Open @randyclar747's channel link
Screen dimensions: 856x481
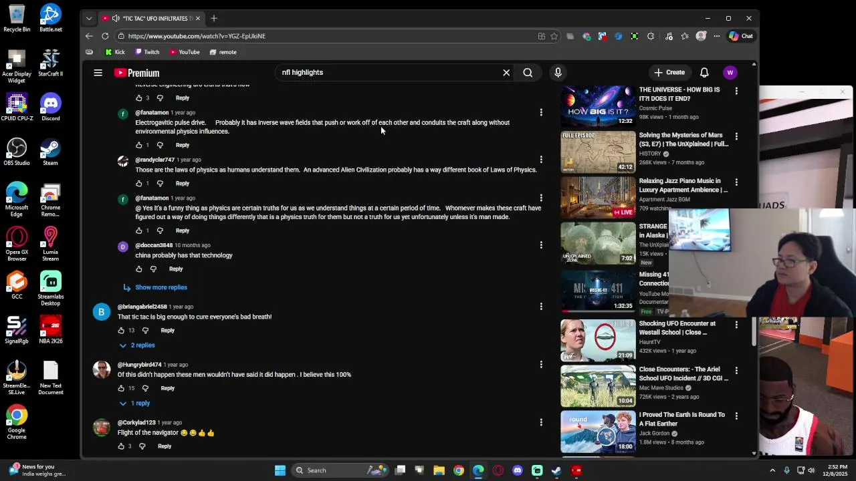click(x=154, y=160)
